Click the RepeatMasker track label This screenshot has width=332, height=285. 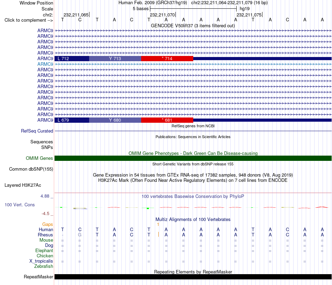tap(38, 277)
